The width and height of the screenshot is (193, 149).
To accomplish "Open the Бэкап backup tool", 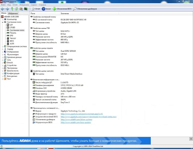I will tap(46, 9).
